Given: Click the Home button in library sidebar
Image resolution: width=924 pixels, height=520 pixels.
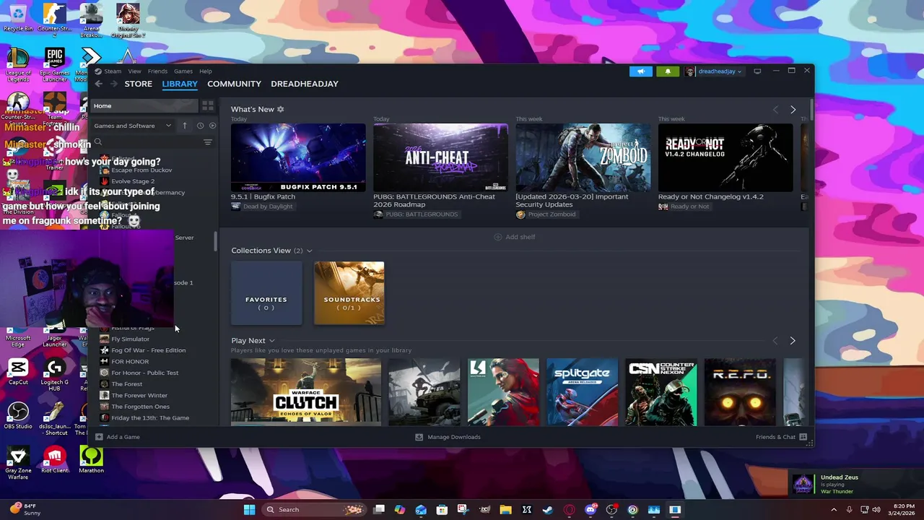Looking at the screenshot, I should pos(144,105).
